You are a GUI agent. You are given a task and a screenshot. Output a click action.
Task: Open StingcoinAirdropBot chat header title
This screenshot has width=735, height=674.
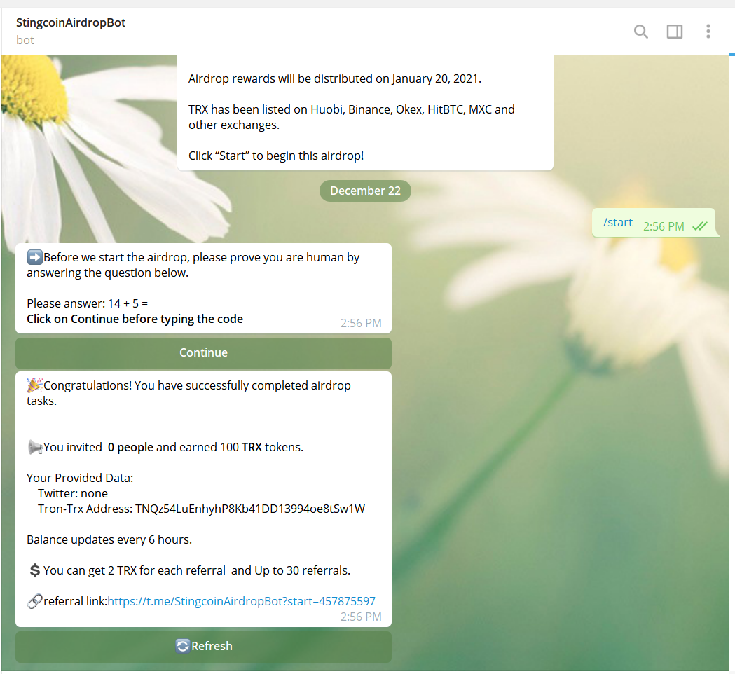pos(71,22)
